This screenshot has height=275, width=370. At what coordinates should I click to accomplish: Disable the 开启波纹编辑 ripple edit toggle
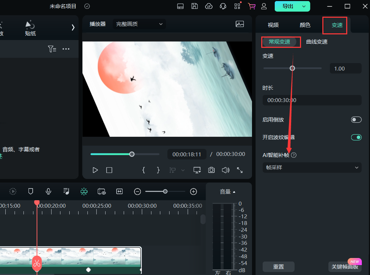(x=356, y=137)
